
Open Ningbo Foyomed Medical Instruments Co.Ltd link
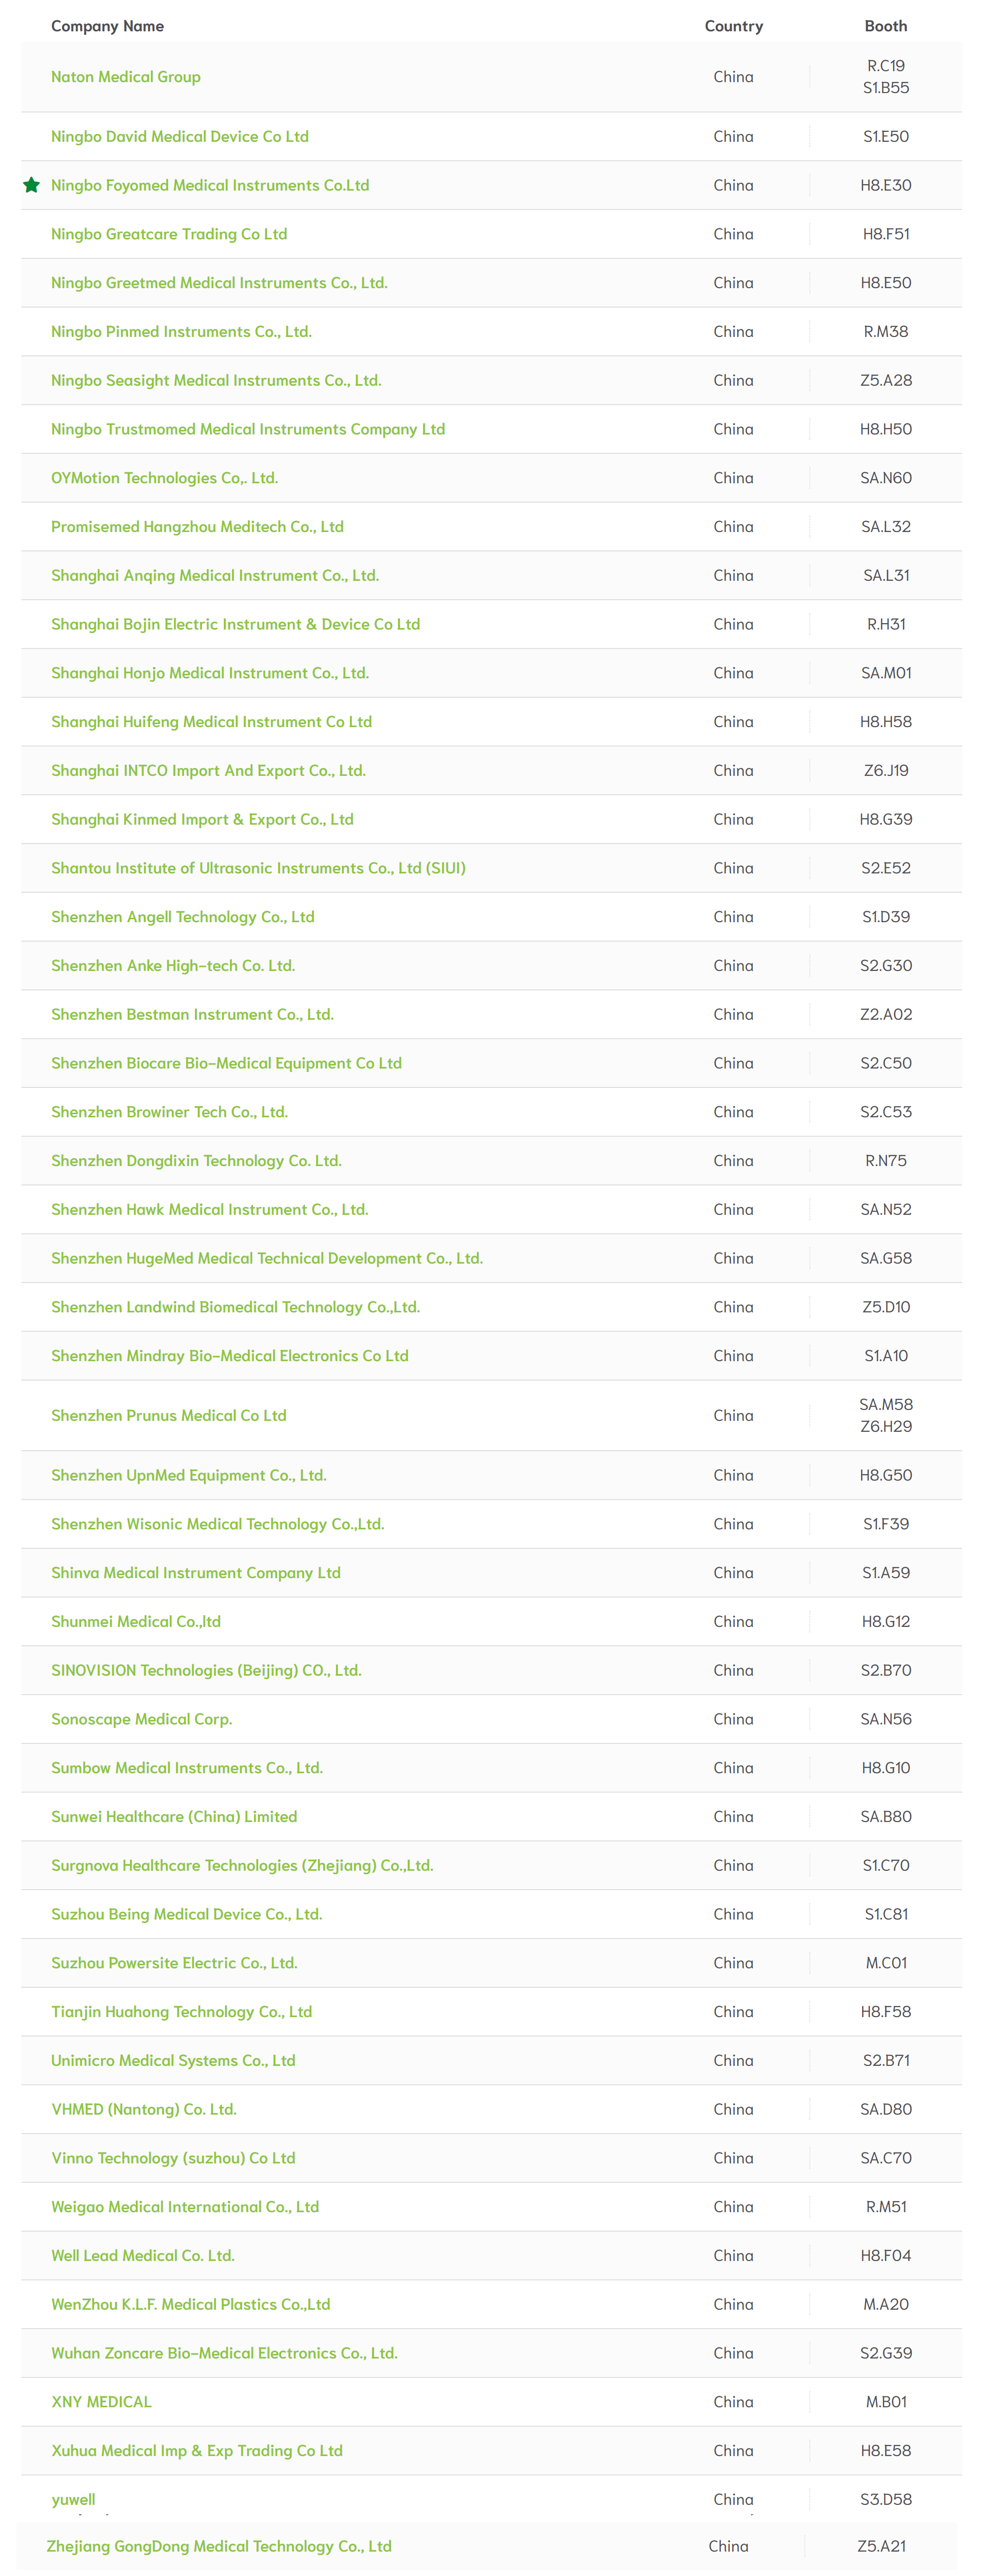point(210,186)
